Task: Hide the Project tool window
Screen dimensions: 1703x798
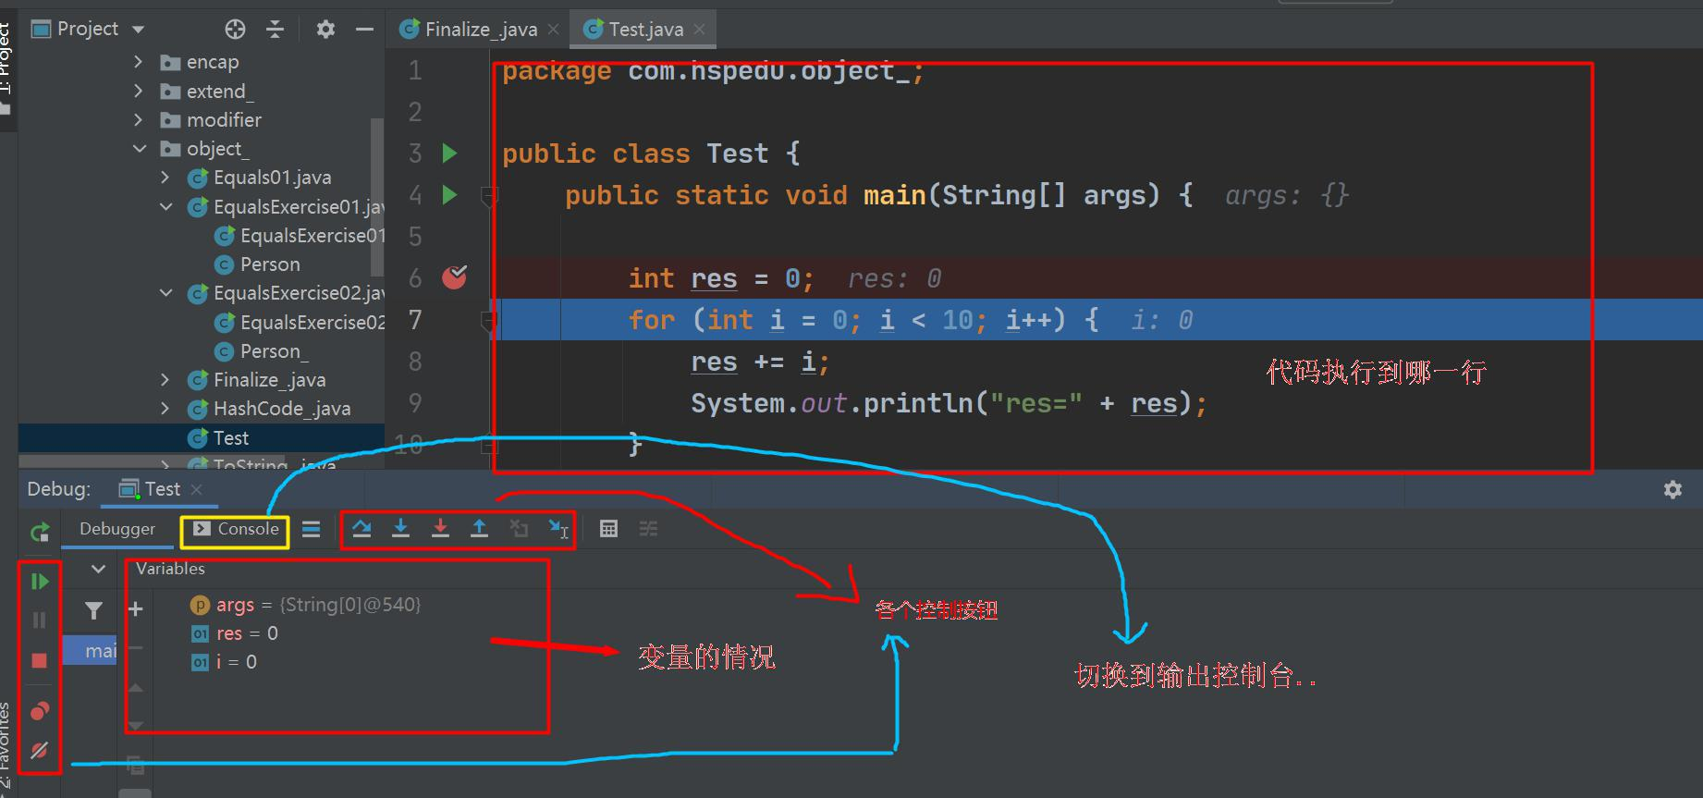Action: tap(364, 29)
